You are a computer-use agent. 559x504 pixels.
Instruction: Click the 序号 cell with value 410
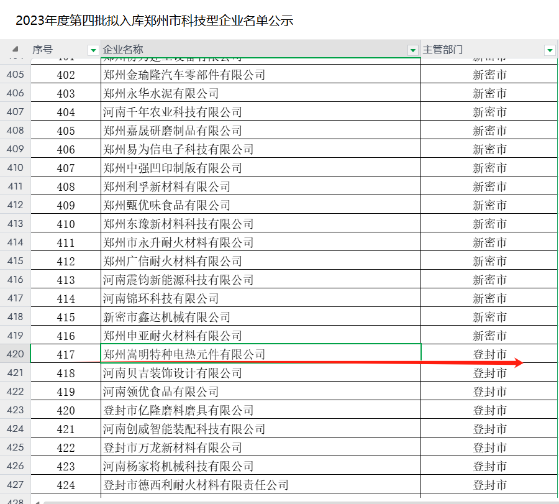(65, 224)
